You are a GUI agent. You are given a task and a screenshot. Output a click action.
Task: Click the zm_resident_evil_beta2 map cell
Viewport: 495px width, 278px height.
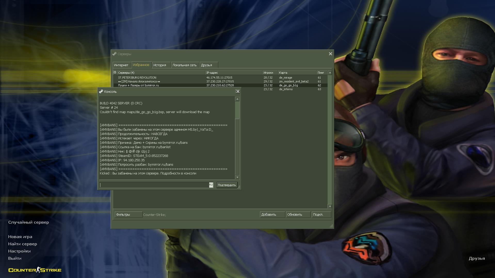tap(294, 81)
